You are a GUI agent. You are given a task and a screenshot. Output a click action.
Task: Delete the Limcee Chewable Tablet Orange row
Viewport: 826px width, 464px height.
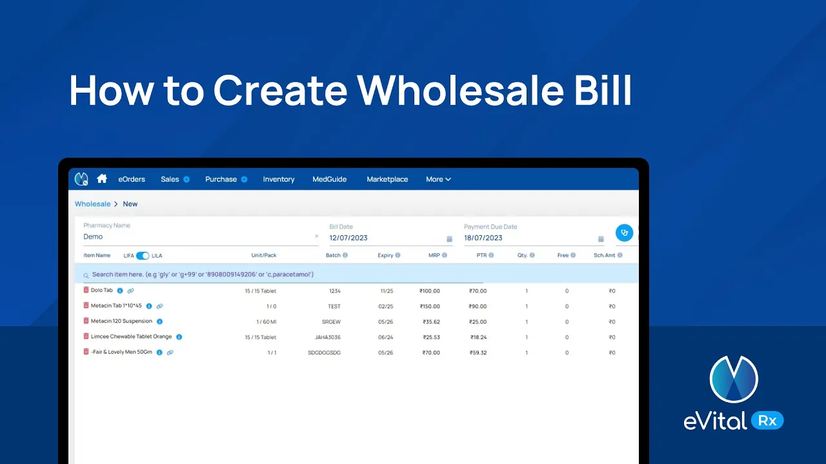(x=86, y=336)
